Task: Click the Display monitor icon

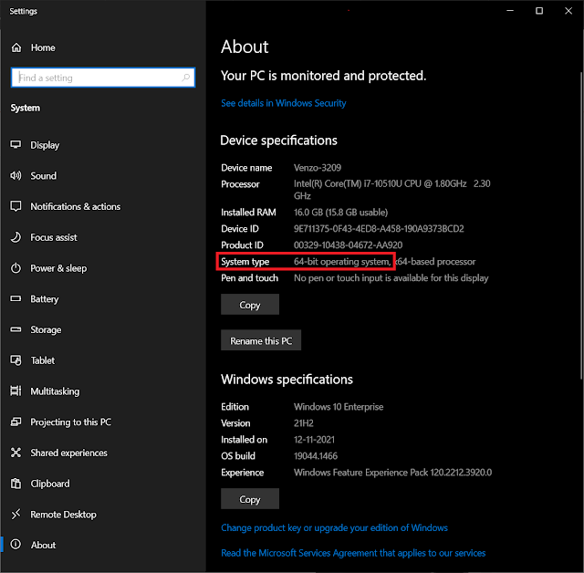Action: coord(16,144)
